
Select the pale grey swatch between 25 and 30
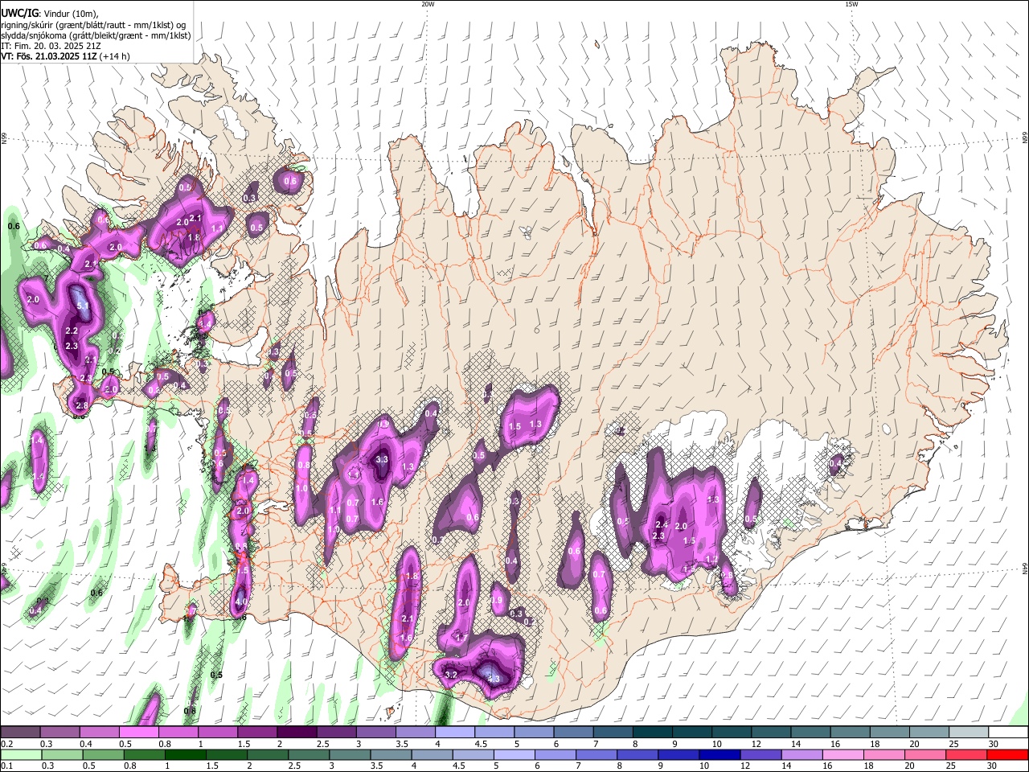(969, 733)
